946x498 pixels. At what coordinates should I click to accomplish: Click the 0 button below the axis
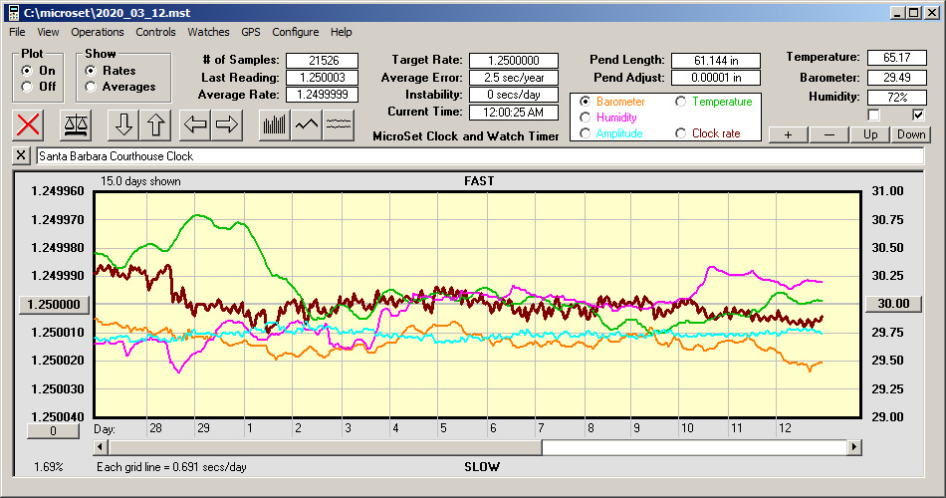pos(53,431)
